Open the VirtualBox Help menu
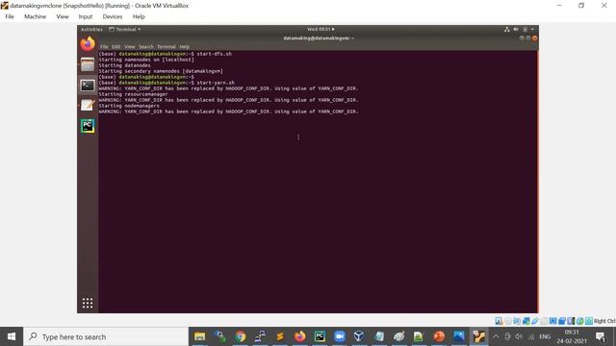616x346 pixels. click(x=139, y=16)
